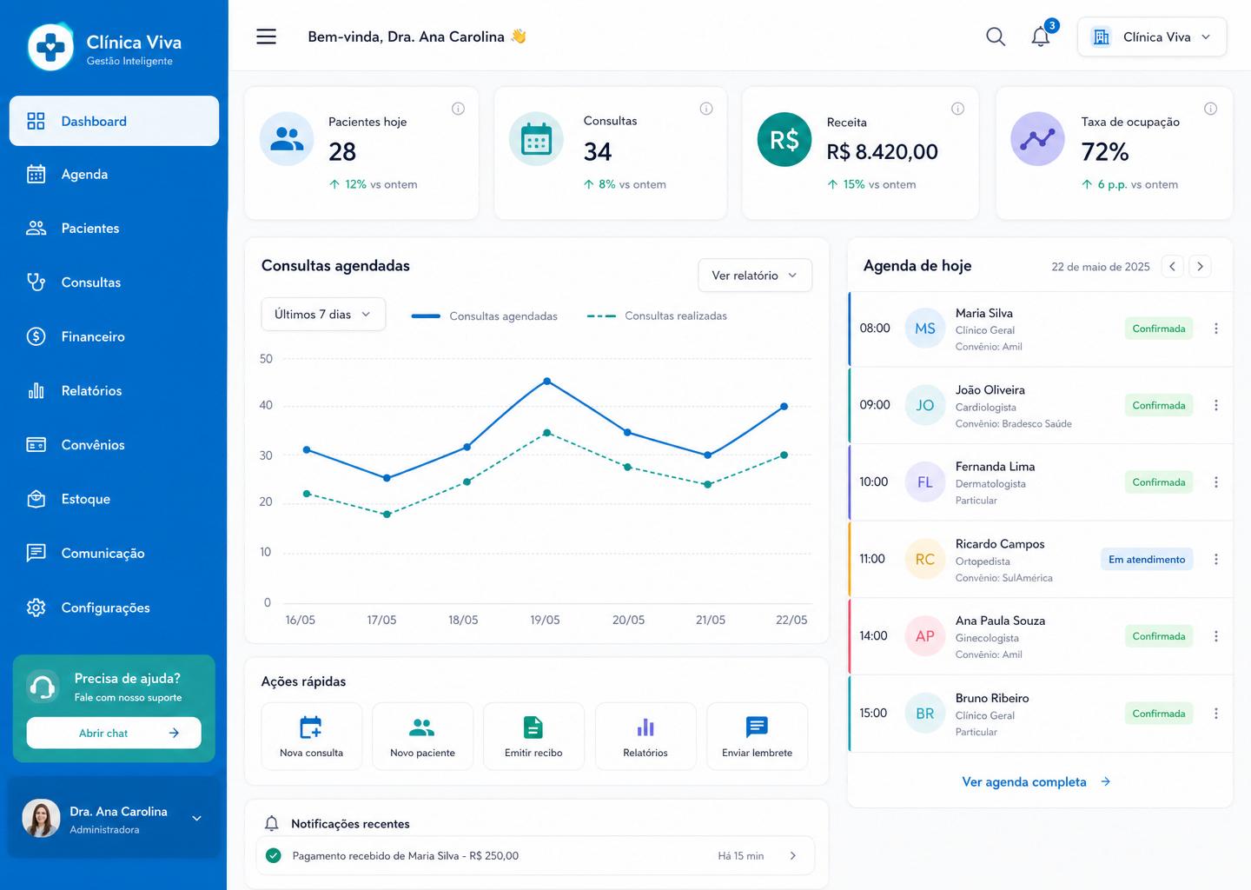Open options menu for Ricardo Campos appointment
The width and height of the screenshot is (1251, 890).
point(1216,560)
